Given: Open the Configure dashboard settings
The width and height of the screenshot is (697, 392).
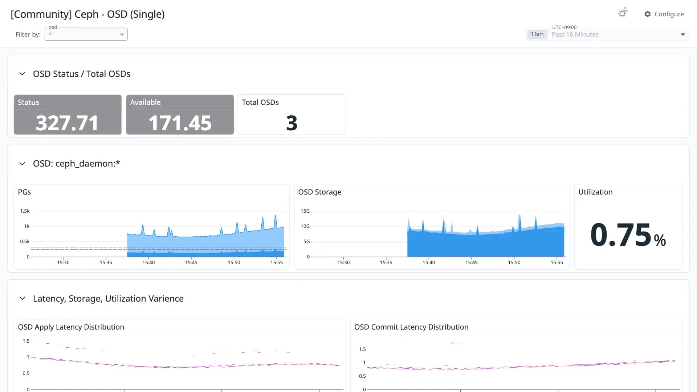Looking at the screenshot, I should pos(664,14).
